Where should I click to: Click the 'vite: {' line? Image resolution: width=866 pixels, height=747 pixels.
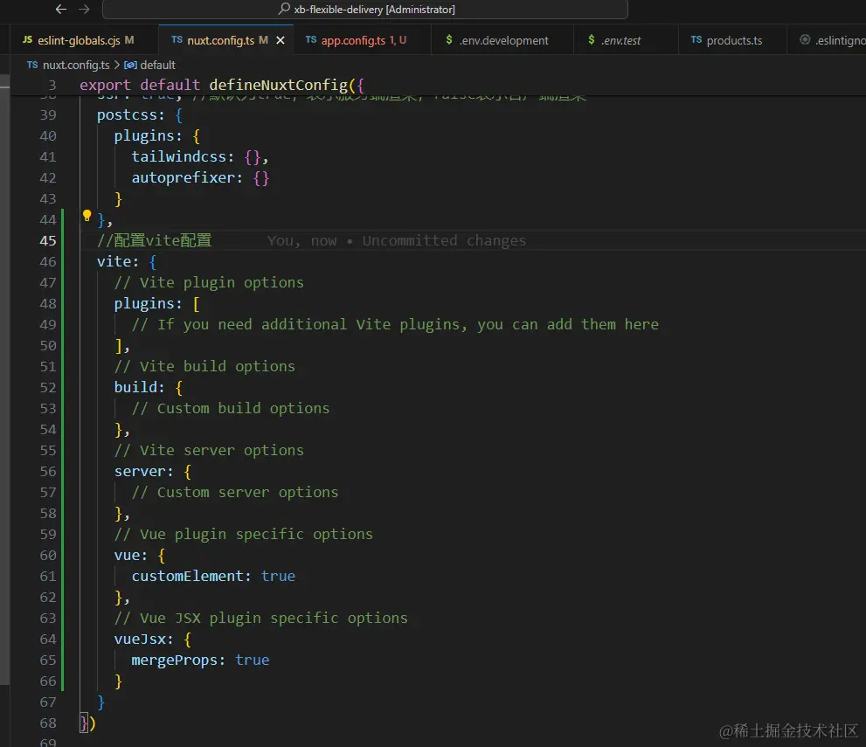click(x=127, y=262)
